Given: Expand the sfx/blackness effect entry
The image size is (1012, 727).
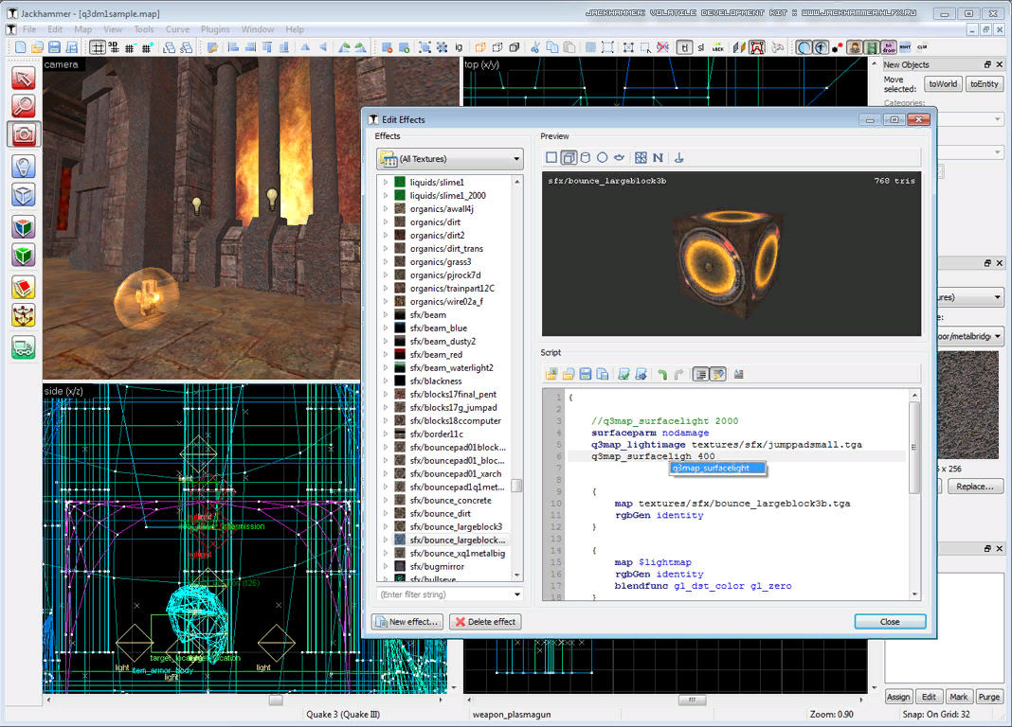Looking at the screenshot, I should tap(386, 381).
